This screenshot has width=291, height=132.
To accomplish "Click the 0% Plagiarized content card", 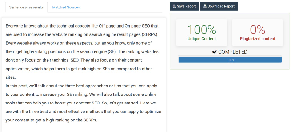I will point(258,33).
